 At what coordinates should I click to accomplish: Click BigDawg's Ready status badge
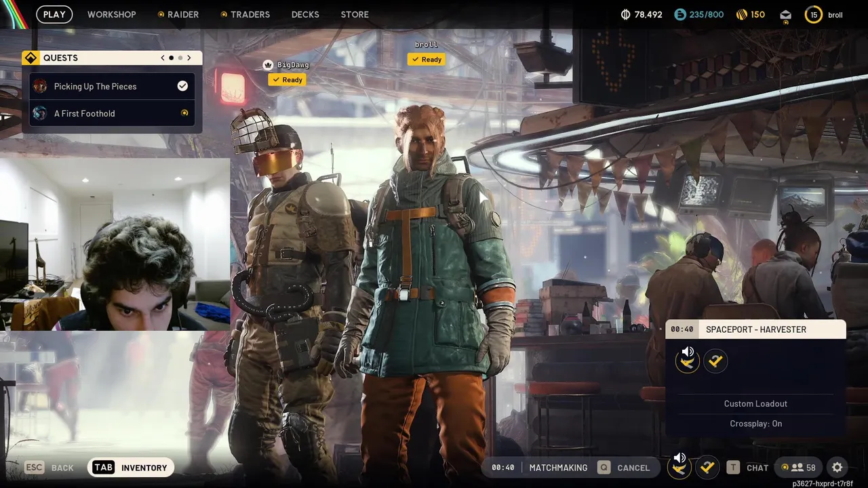click(x=287, y=80)
